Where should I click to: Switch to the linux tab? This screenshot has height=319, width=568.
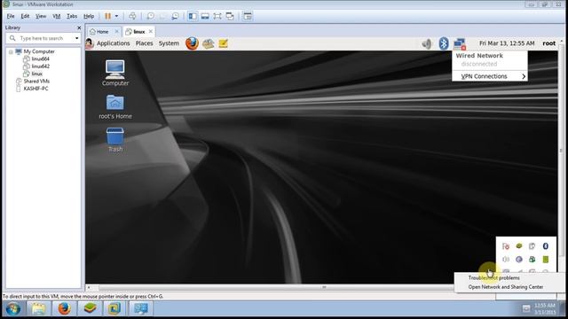coord(138,32)
